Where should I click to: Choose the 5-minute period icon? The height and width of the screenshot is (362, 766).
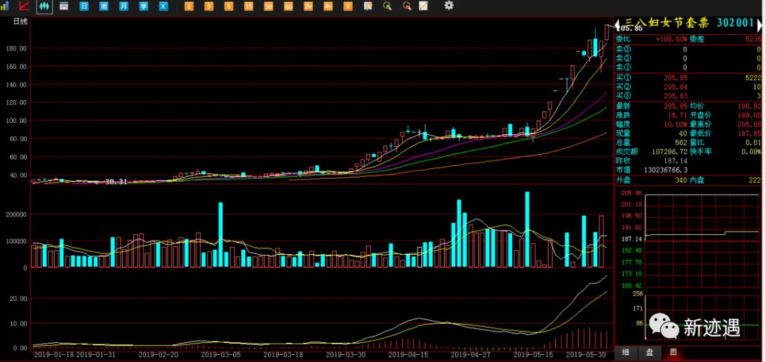point(228,6)
